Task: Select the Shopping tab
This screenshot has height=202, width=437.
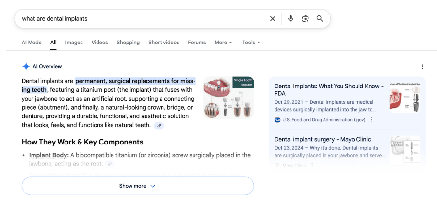Action: (128, 43)
